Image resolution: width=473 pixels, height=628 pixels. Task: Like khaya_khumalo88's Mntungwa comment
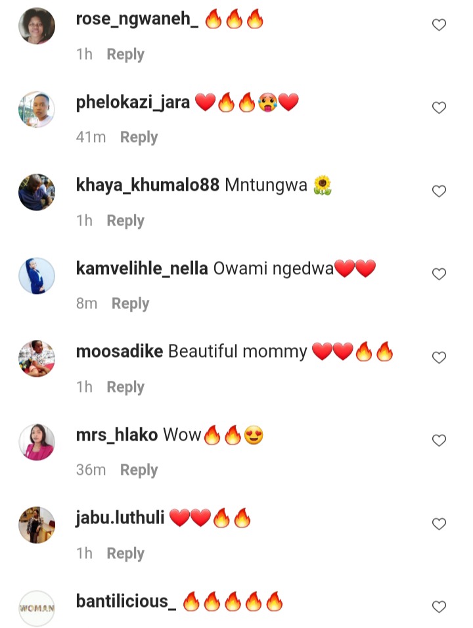439,191
